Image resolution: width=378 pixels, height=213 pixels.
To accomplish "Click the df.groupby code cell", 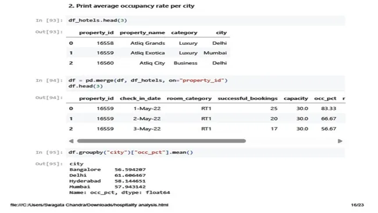I will (205, 152).
